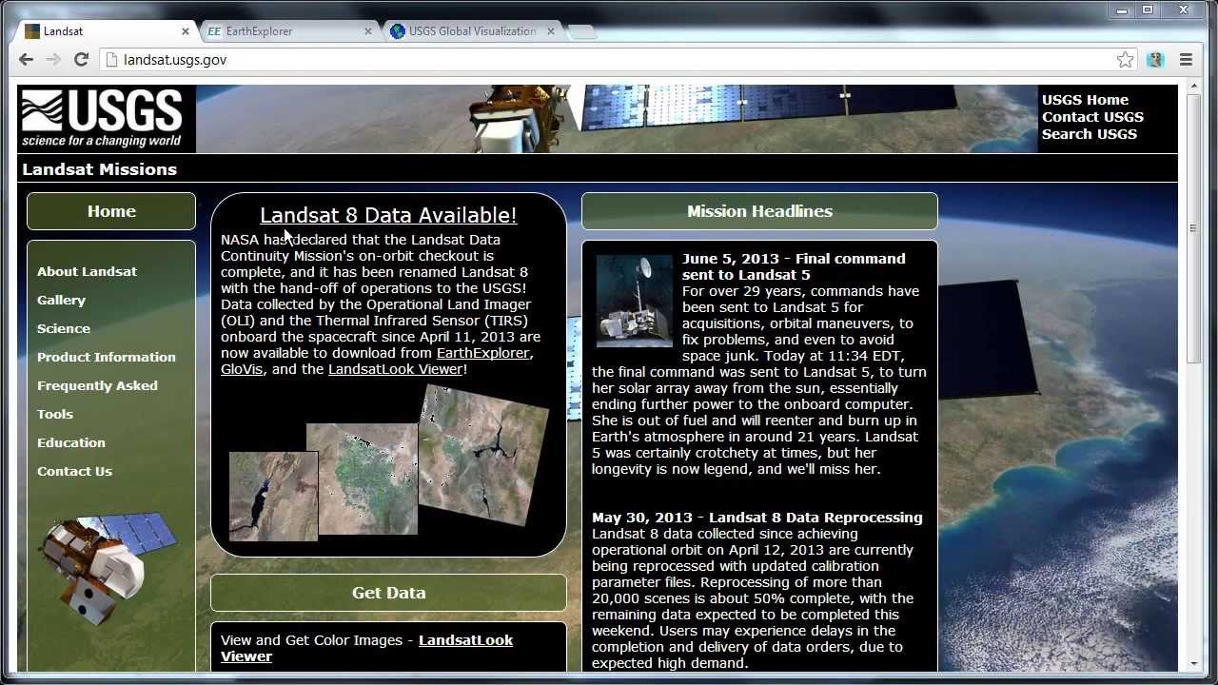Click the Landsat 5 satellite thumbnail image

coord(634,302)
